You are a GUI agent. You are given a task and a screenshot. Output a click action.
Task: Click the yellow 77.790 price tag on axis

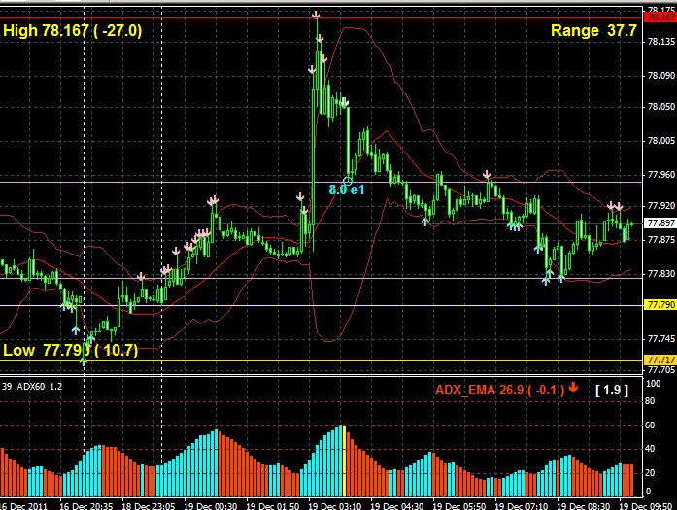click(660, 305)
